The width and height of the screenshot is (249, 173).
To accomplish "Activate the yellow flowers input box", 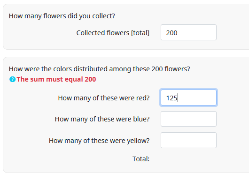I will [x=188, y=140].
